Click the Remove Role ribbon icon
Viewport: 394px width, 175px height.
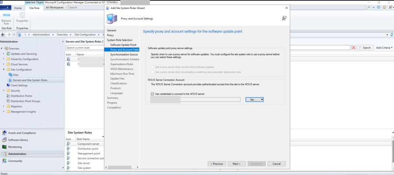tap(6, 18)
